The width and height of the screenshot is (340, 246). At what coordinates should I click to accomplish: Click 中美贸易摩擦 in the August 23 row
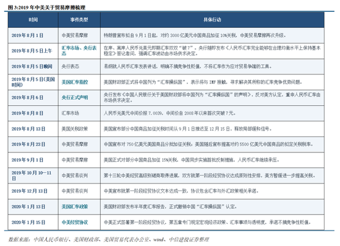coord(75,144)
